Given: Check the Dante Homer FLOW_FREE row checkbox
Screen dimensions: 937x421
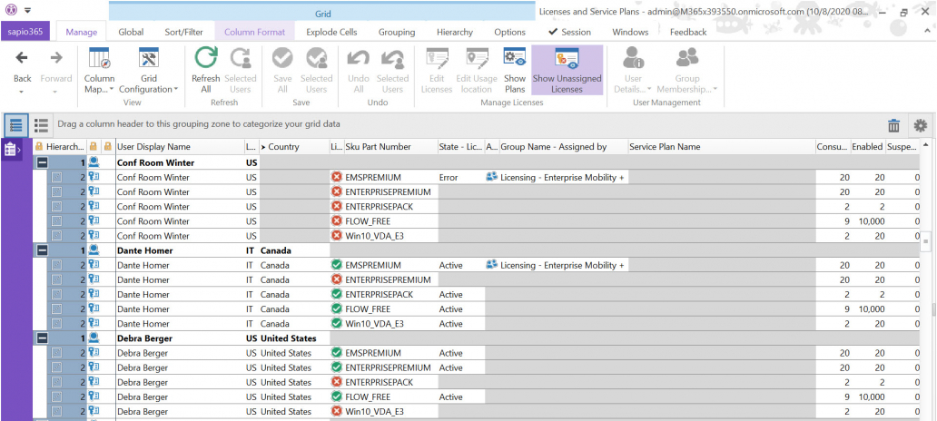Looking at the screenshot, I should [57, 308].
